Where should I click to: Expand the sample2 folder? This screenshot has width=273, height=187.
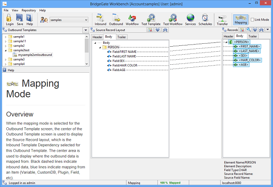tap(5, 46)
